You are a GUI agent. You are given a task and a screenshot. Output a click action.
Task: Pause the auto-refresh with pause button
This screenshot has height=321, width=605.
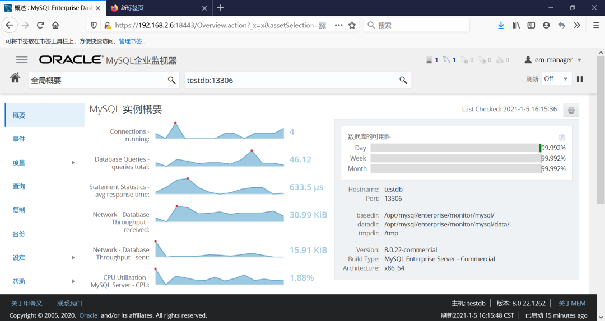(x=580, y=79)
